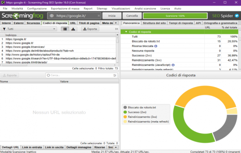Click the Cancella button
The width and height of the screenshot is (241, 153).
(132, 16)
